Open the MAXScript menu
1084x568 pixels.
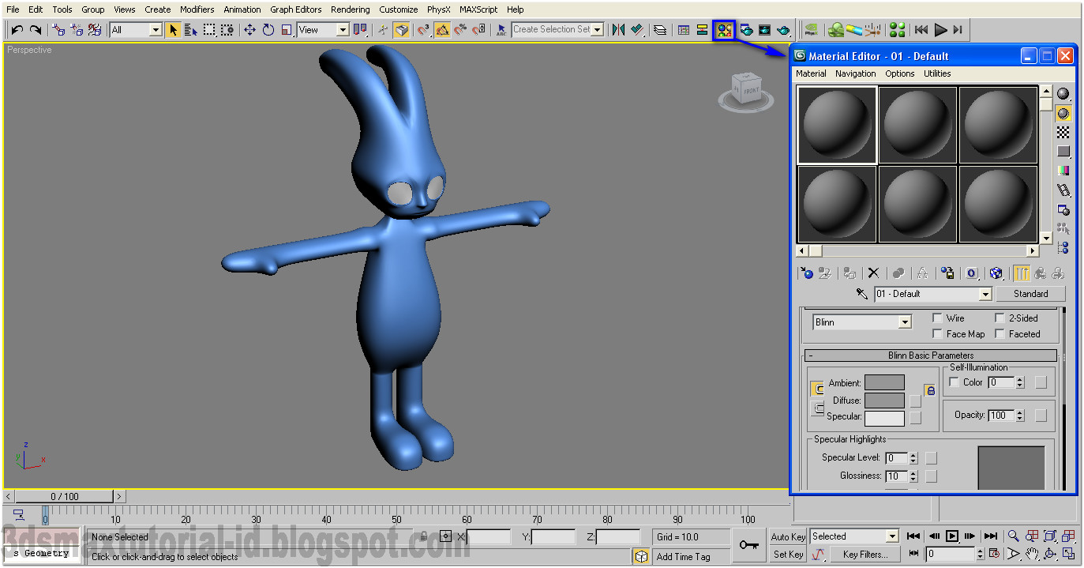(x=478, y=9)
